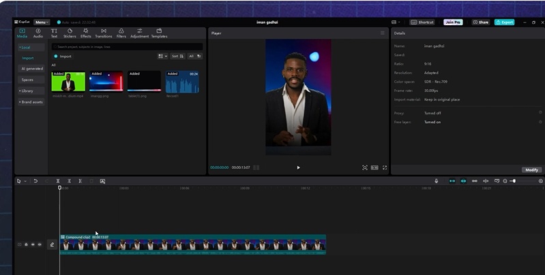Select the green screen mixkit video thumbnail
Viewport: 545px width, 275px height.
68,82
